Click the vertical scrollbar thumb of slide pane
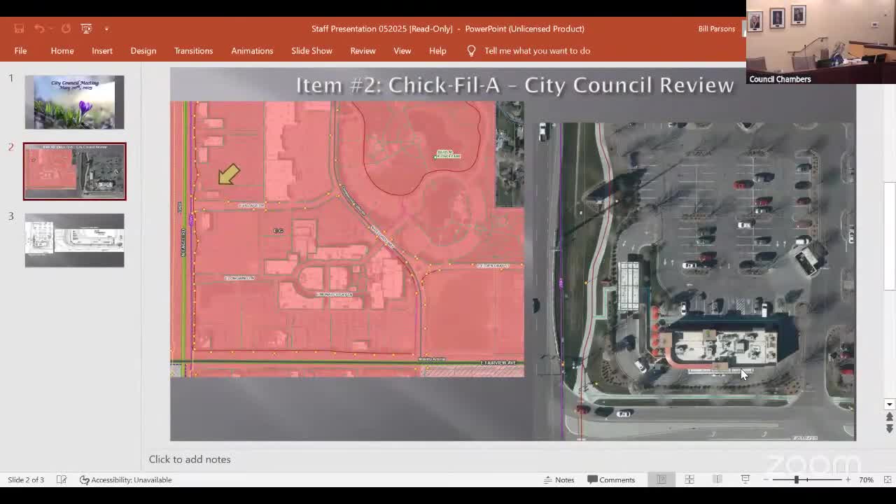The width and height of the screenshot is (896, 504). click(890, 236)
